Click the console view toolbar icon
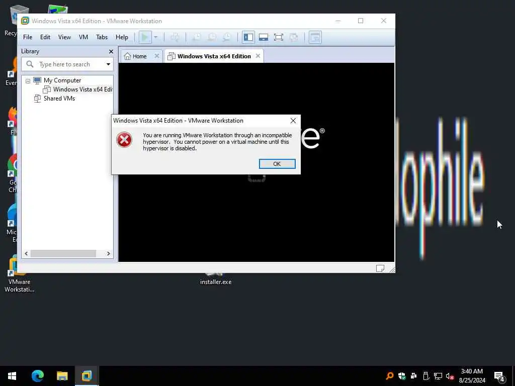 [x=315, y=37]
